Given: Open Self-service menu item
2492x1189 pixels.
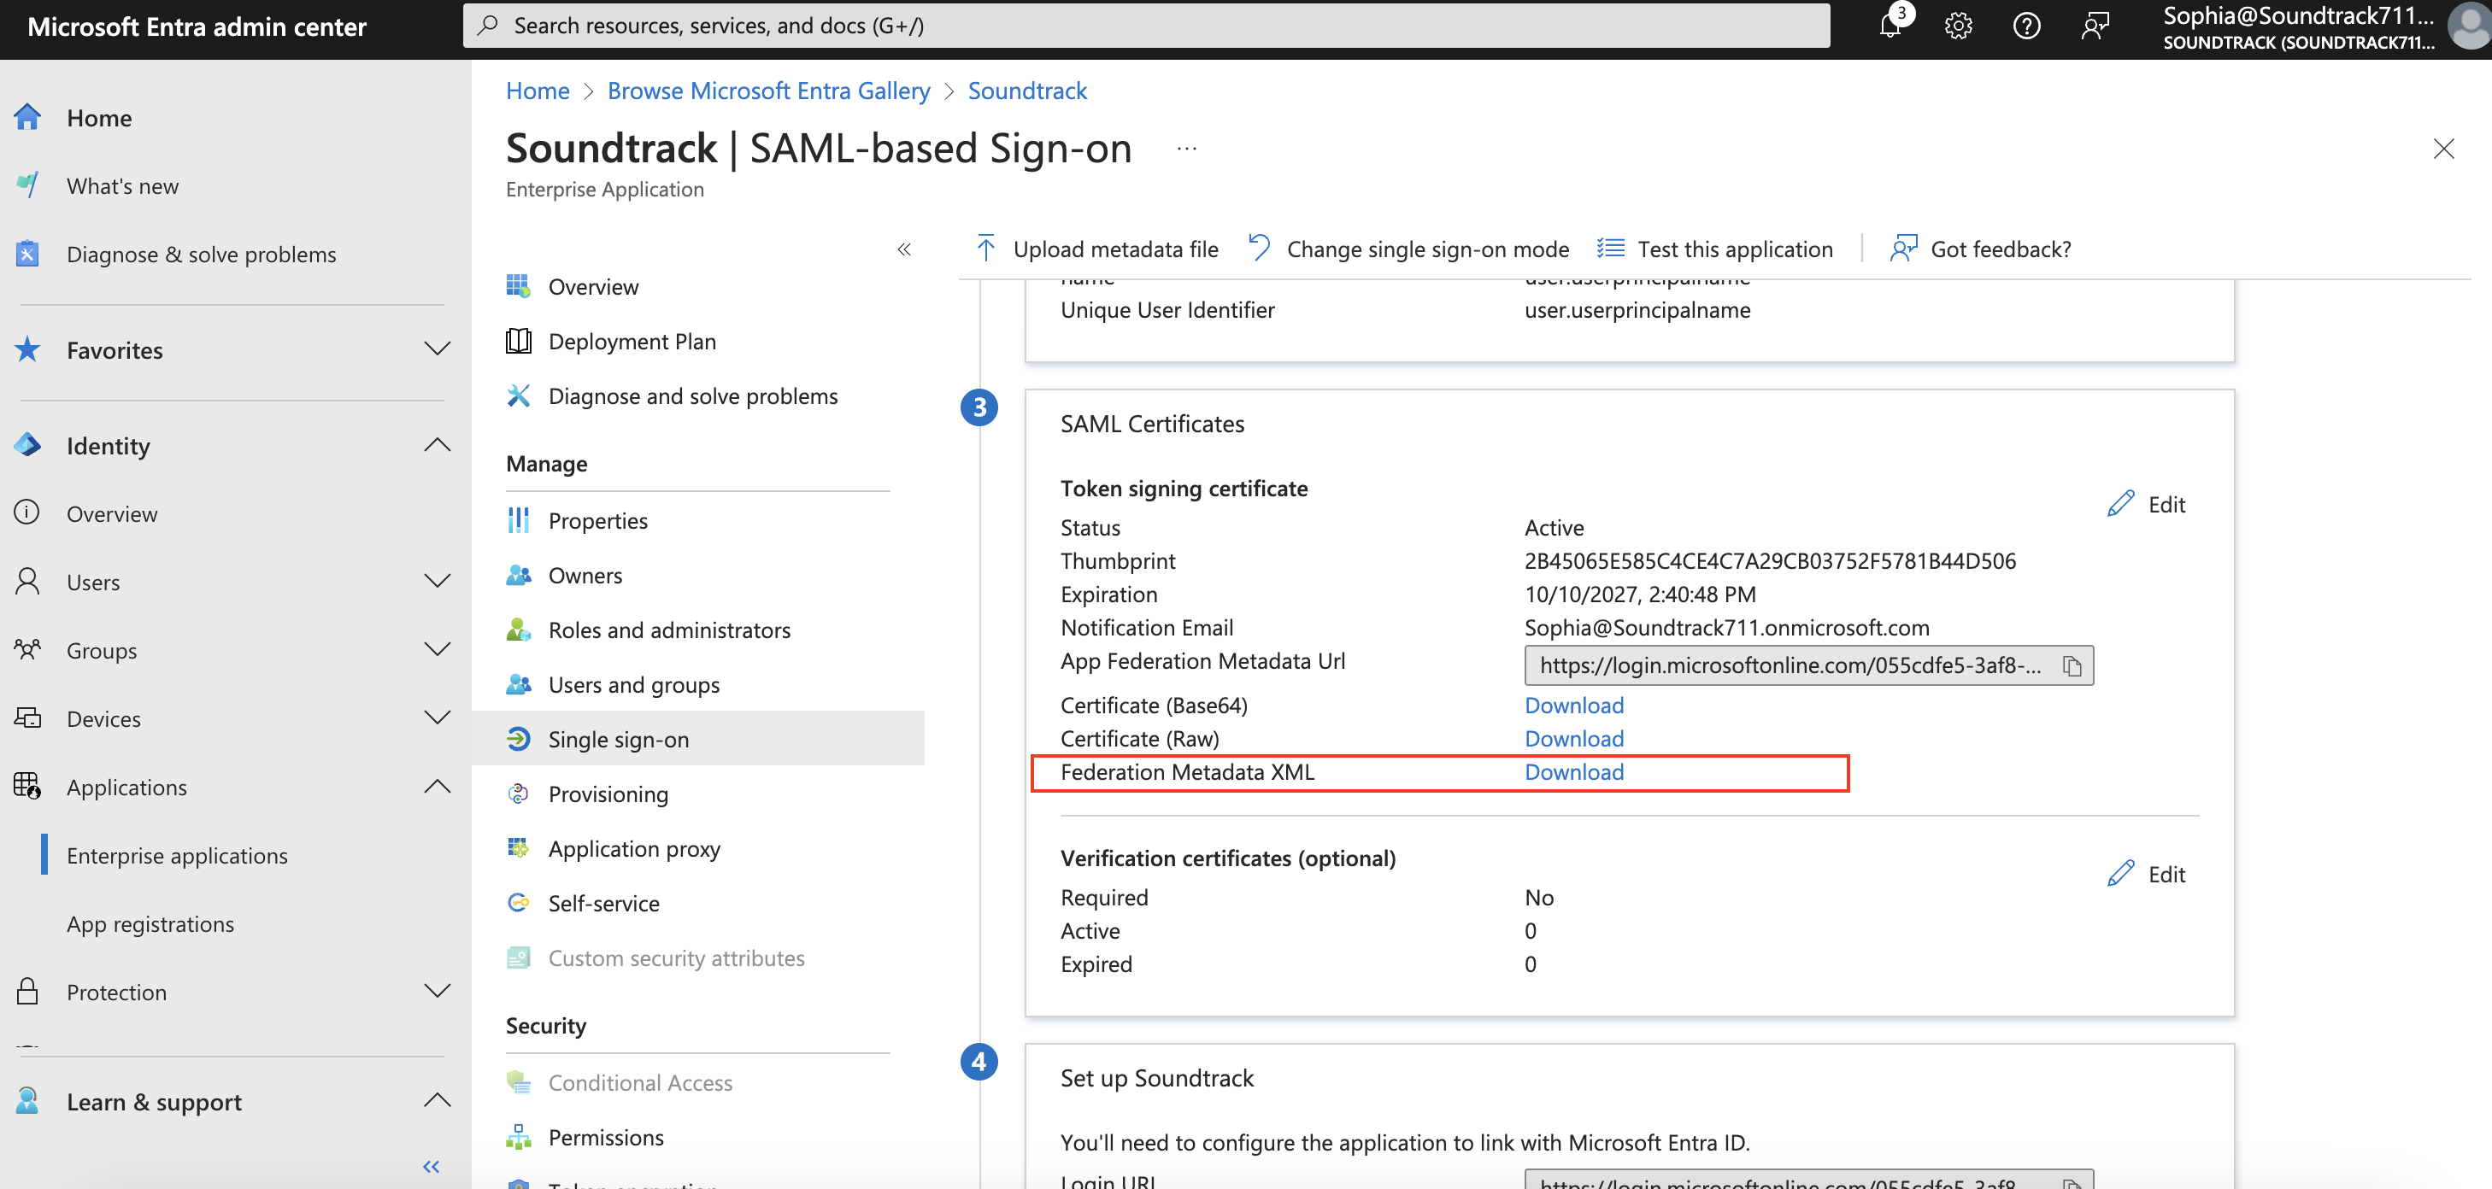Looking at the screenshot, I should [603, 903].
